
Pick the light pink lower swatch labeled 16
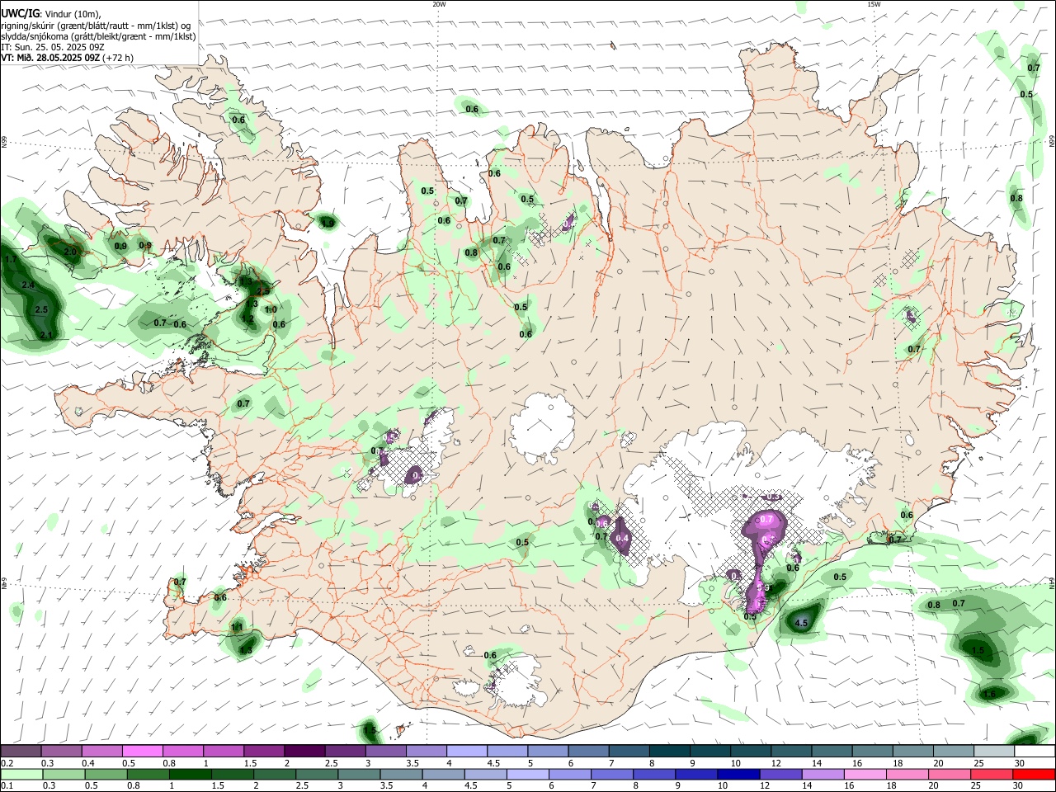tap(865, 774)
